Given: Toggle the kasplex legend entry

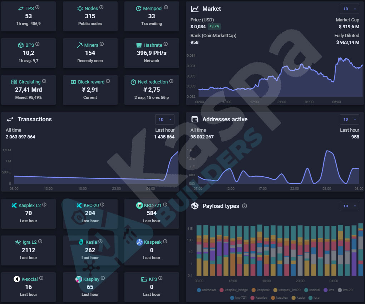Looking at the screenshot, I should coord(280,298).
